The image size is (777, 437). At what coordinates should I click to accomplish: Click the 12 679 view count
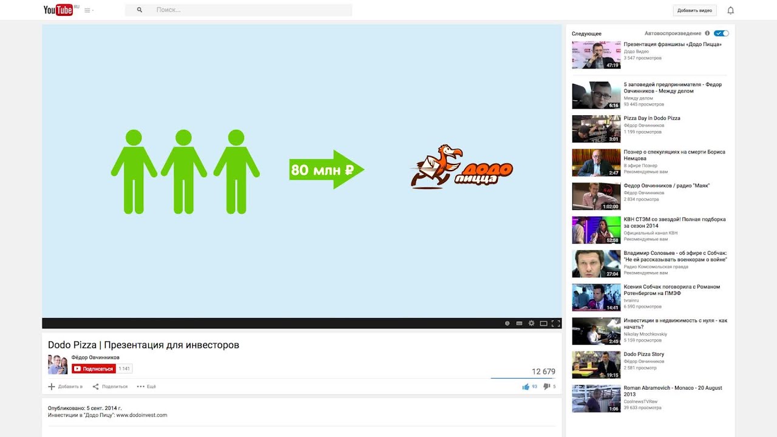543,371
